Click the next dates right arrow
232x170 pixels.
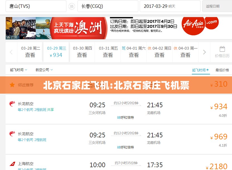(204, 52)
